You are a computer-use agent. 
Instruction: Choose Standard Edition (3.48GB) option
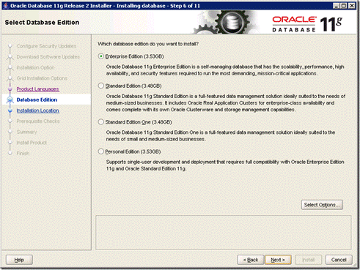point(100,86)
